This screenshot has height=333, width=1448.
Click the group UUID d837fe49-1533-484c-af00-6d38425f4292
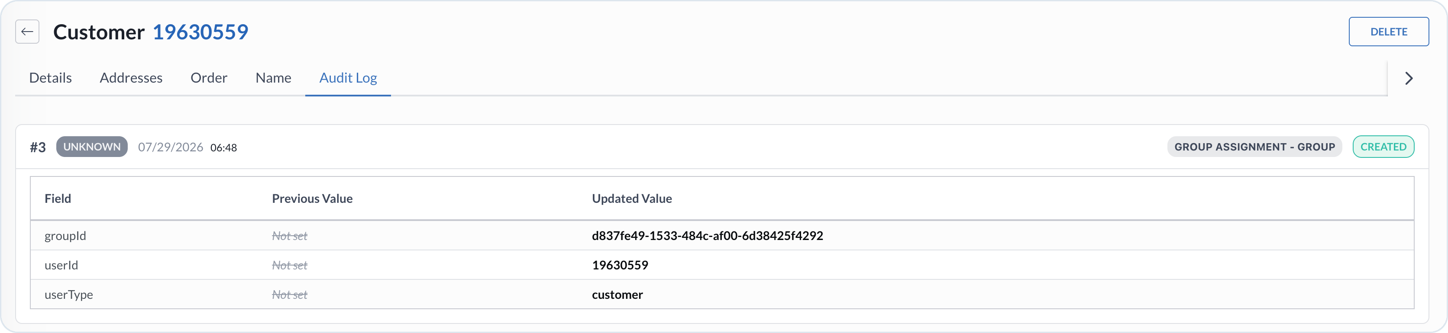pyautogui.click(x=707, y=236)
